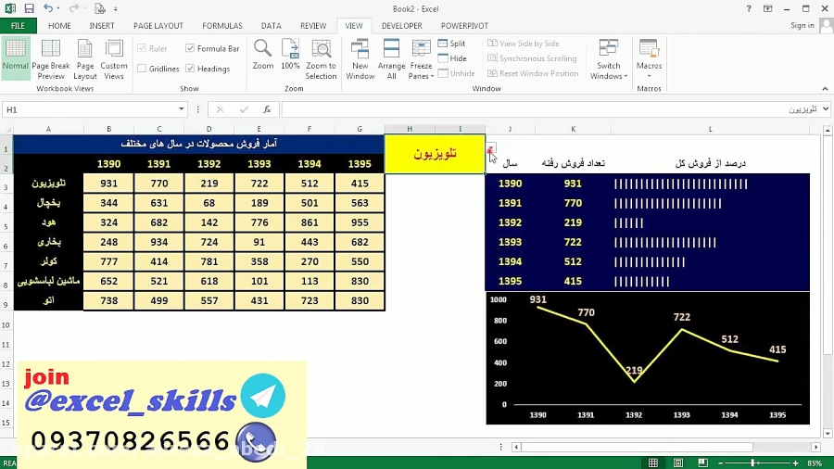
Task: Click scroll left arrow on horizontal scrollbar
Action: (516, 447)
